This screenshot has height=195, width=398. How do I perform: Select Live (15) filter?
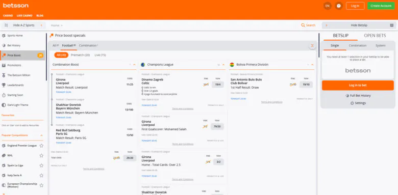click(x=100, y=55)
